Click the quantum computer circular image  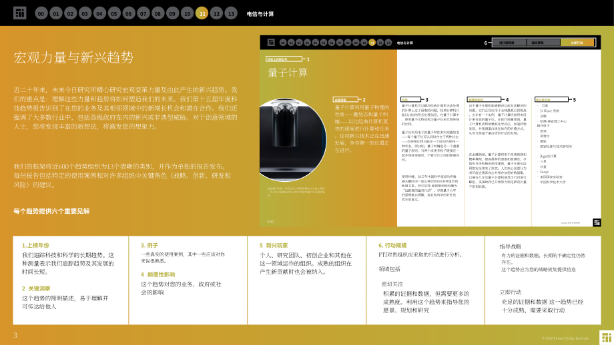tap(292, 139)
